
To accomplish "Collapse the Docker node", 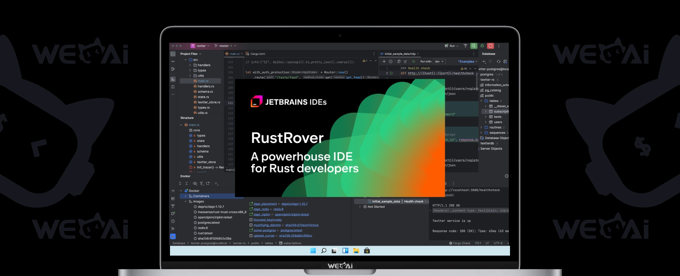I will click(x=181, y=191).
